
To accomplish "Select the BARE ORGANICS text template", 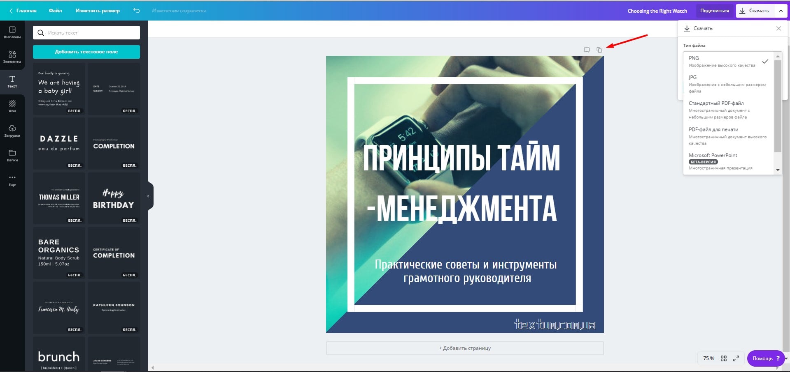I will 59,253.
